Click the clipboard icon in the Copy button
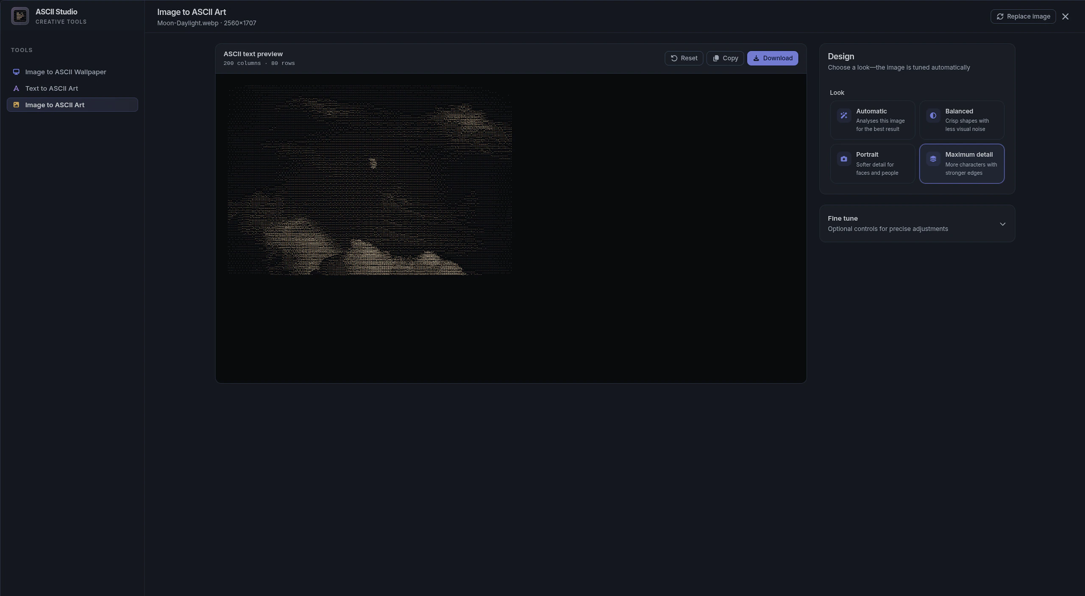This screenshot has height=596, width=1085. [716, 58]
